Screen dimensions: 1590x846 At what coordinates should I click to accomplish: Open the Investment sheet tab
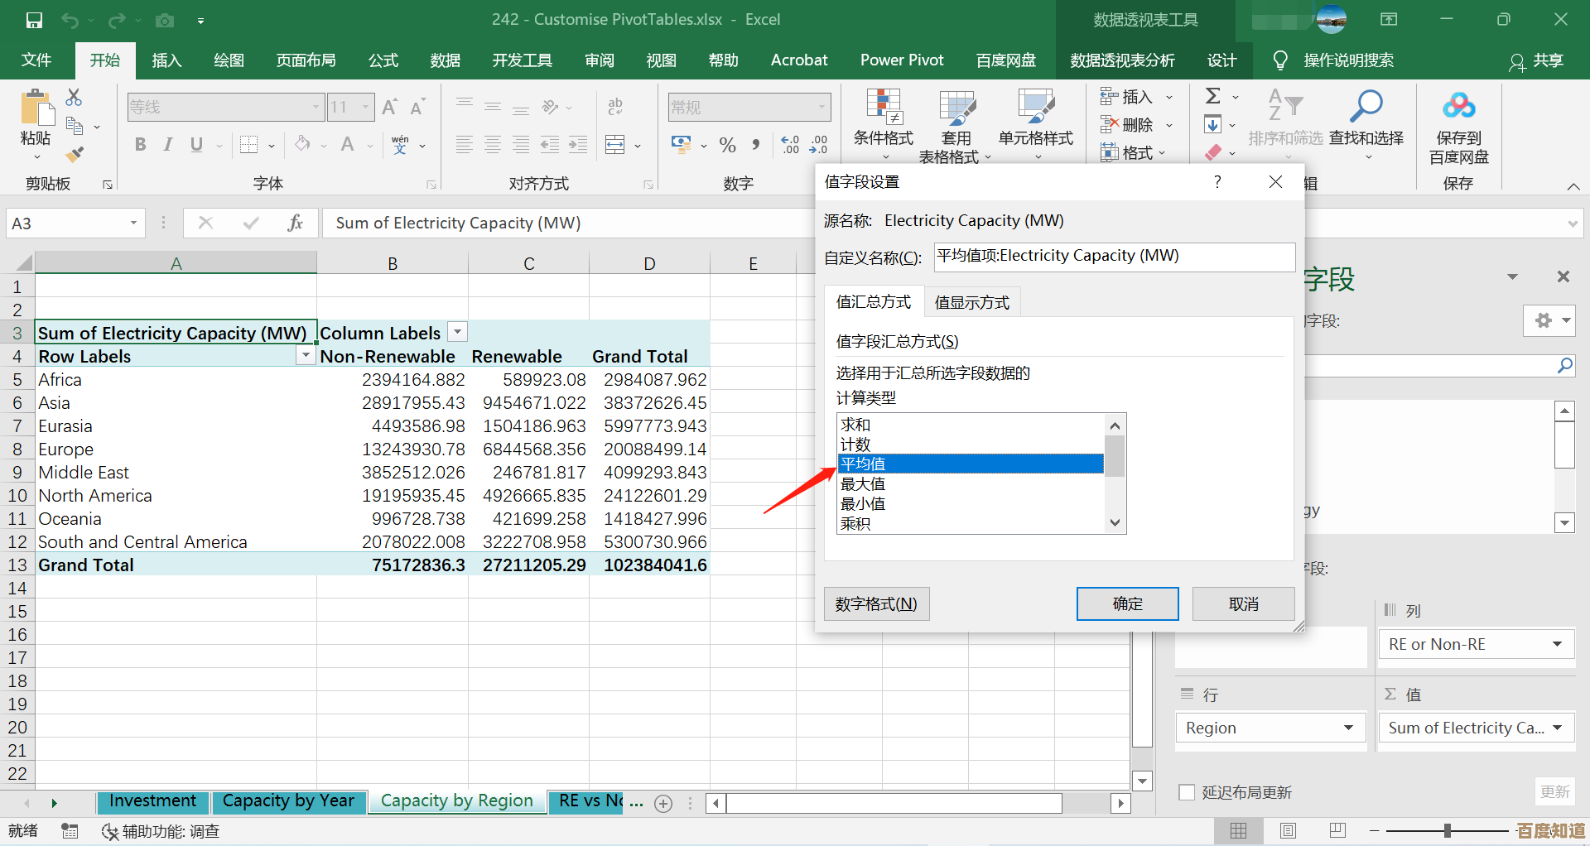(152, 801)
